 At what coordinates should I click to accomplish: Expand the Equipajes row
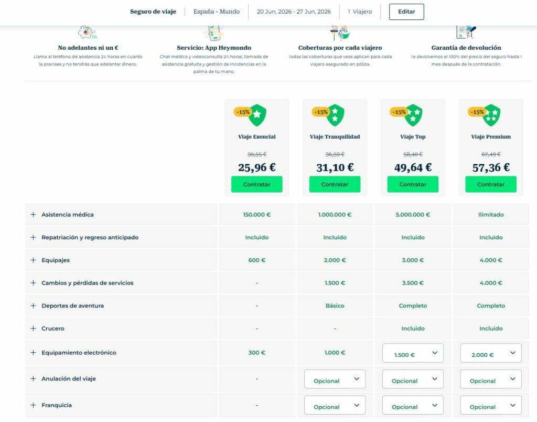(x=33, y=260)
